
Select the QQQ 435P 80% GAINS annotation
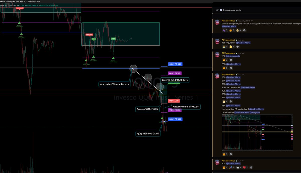[148, 134]
